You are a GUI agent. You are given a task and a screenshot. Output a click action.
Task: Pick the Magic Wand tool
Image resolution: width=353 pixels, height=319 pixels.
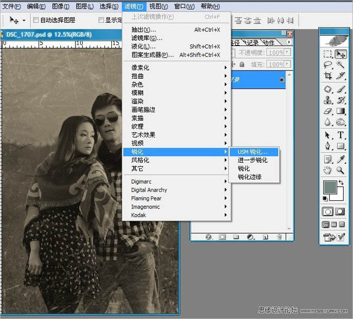[341, 65]
